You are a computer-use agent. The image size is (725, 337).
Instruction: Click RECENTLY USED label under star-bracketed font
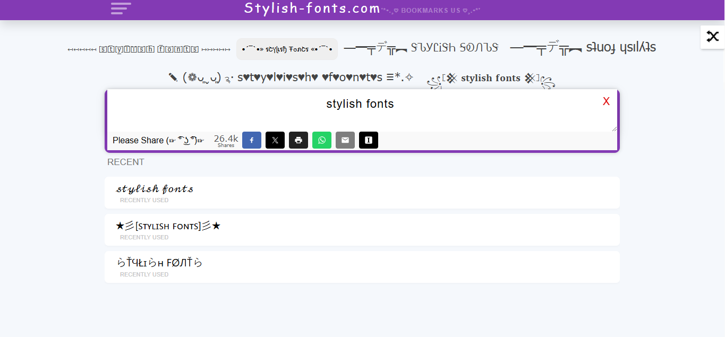click(144, 237)
